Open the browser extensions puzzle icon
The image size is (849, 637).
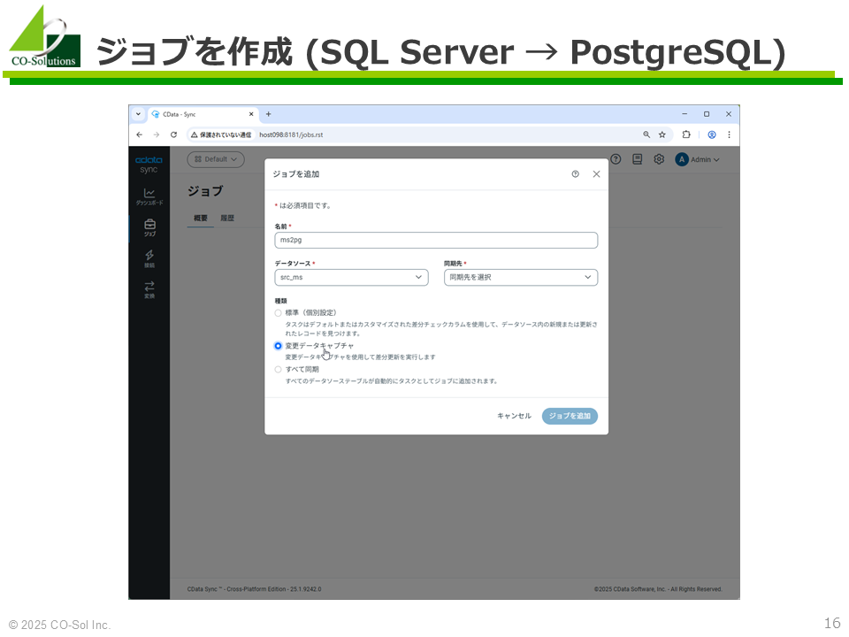686,134
